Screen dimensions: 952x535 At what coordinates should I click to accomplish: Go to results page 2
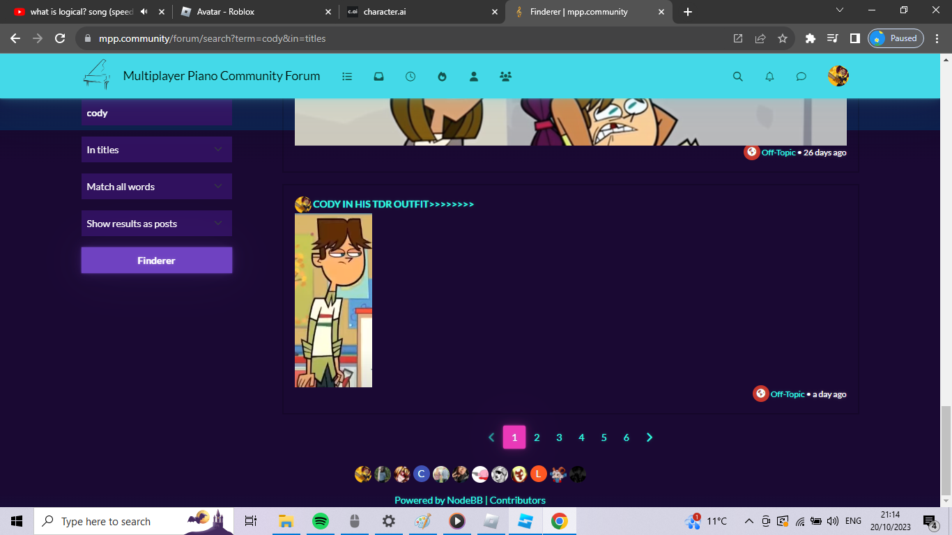[x=537, y=437]
